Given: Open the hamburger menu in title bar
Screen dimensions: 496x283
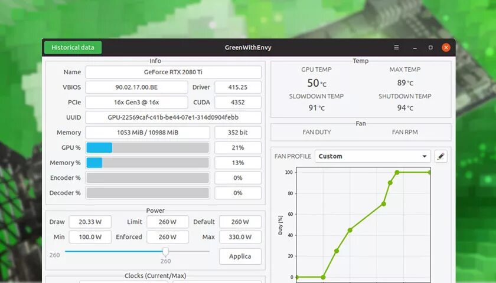Looking at the screenshot, I should point(396,47).
